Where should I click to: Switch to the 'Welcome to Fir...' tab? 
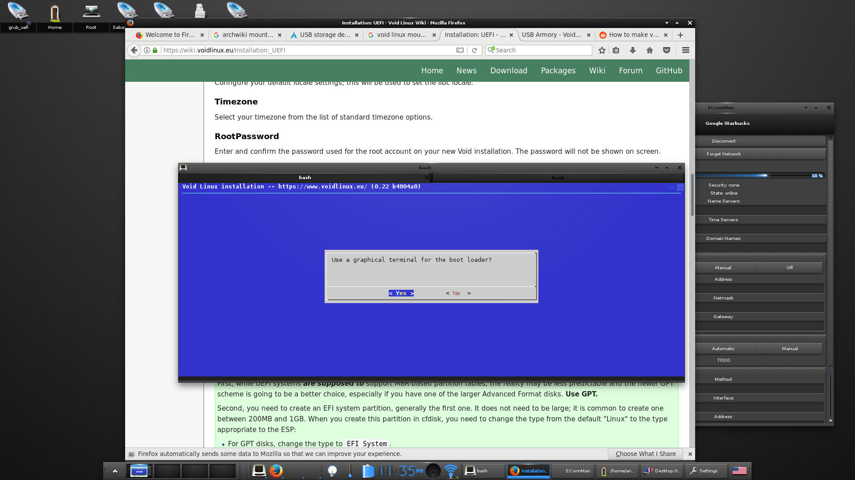point(170,35)
